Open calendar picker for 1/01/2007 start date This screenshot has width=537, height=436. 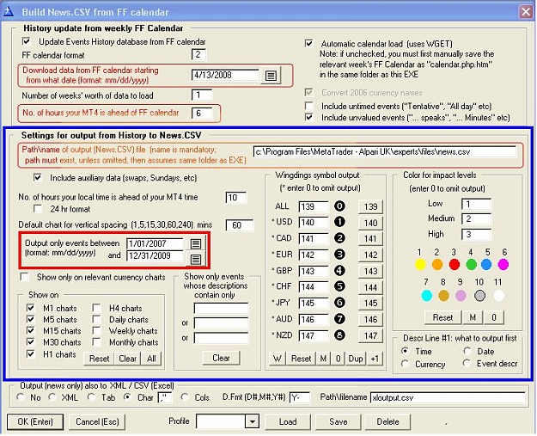tap(196, 243)
